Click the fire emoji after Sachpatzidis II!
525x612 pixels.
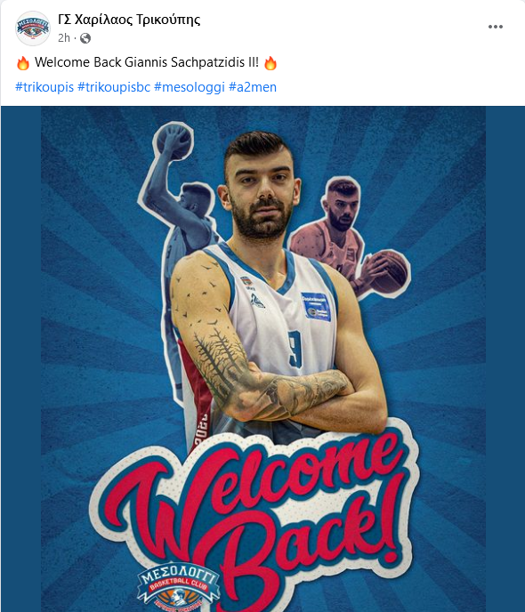pos(271,62)
